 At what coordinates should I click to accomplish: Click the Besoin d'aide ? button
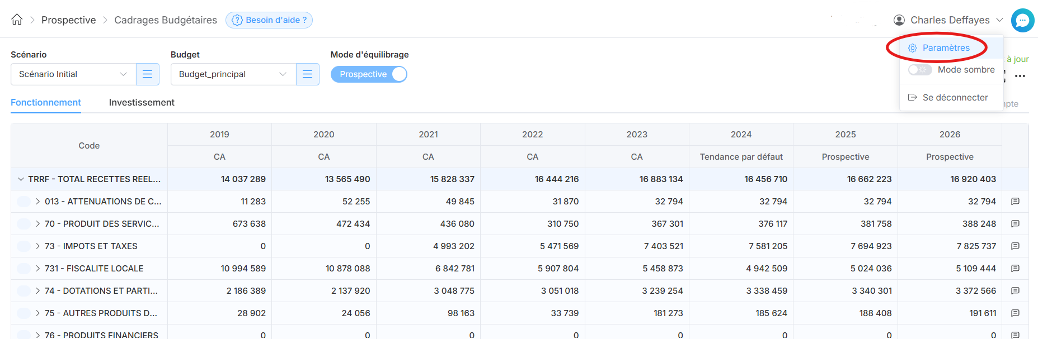(x=269, y=20)
